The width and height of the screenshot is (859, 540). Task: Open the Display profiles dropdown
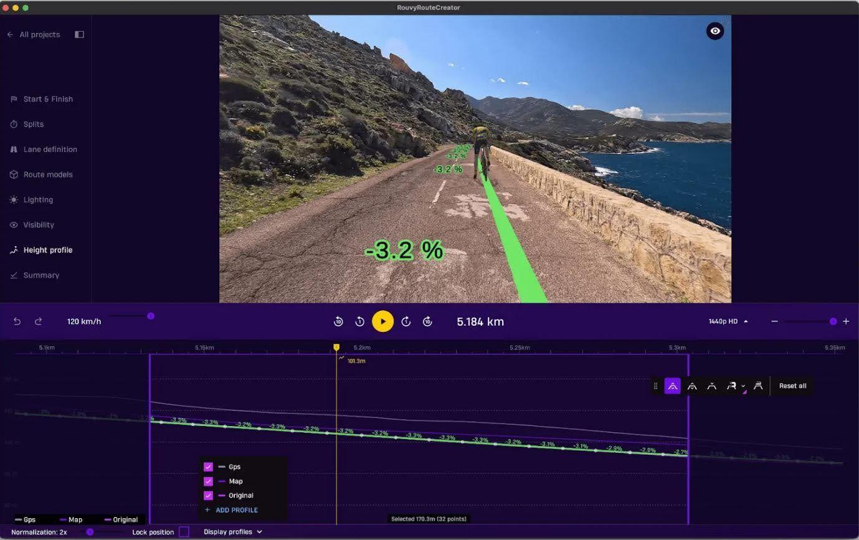coord(232,532)
